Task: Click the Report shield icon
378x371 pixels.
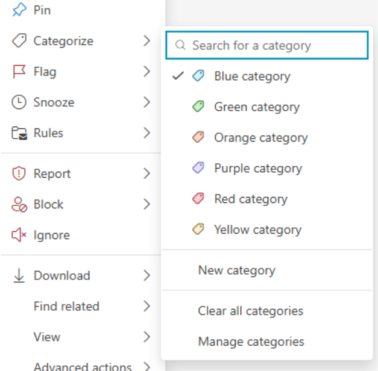Action: [x=19, y=173]
